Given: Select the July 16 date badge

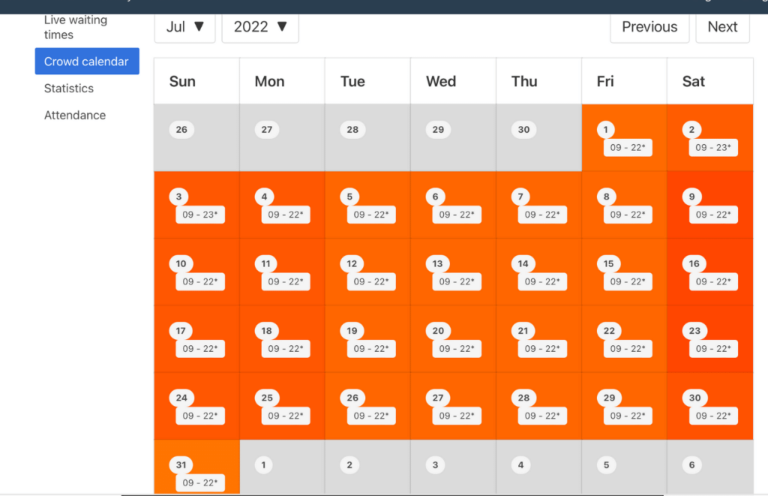Looking at the screenshot, I should pos(694,264).
